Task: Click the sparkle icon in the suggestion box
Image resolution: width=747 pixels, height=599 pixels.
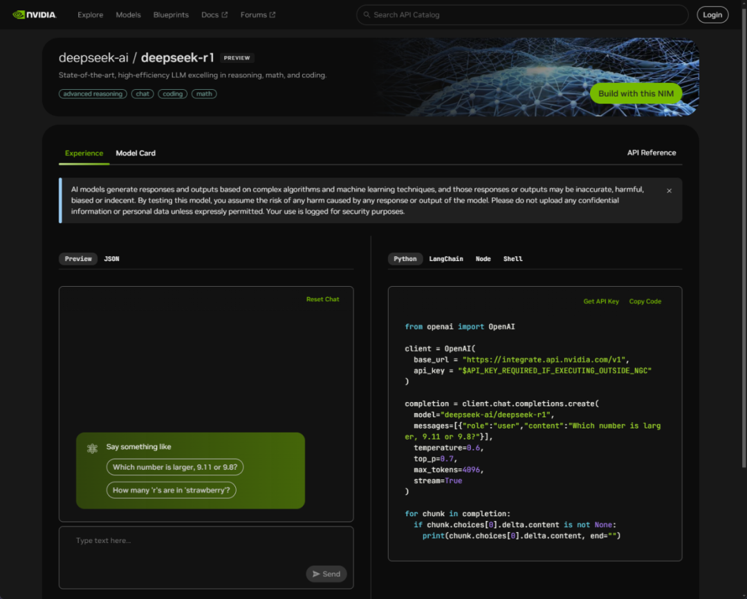Action: tap(92, 448)
